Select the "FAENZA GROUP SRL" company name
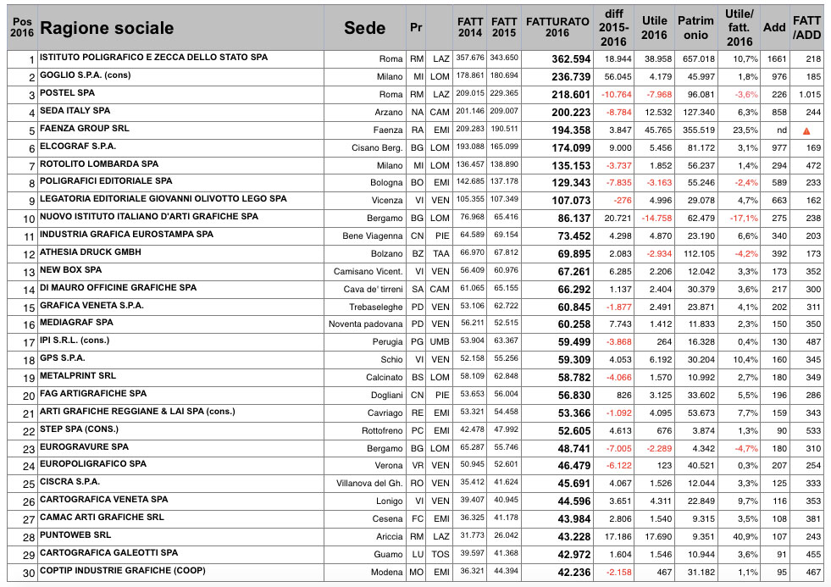Screen dimensions: 831x587 tap(84, 128)
